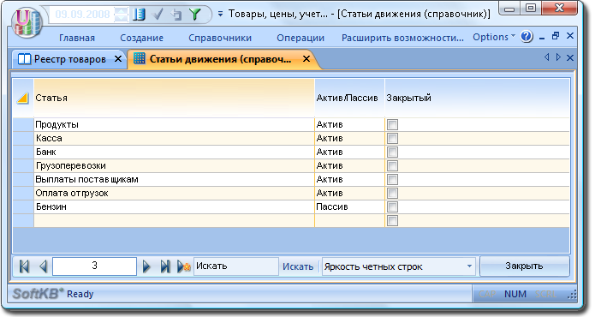Go to previous record arrow

tap(44, 266)
